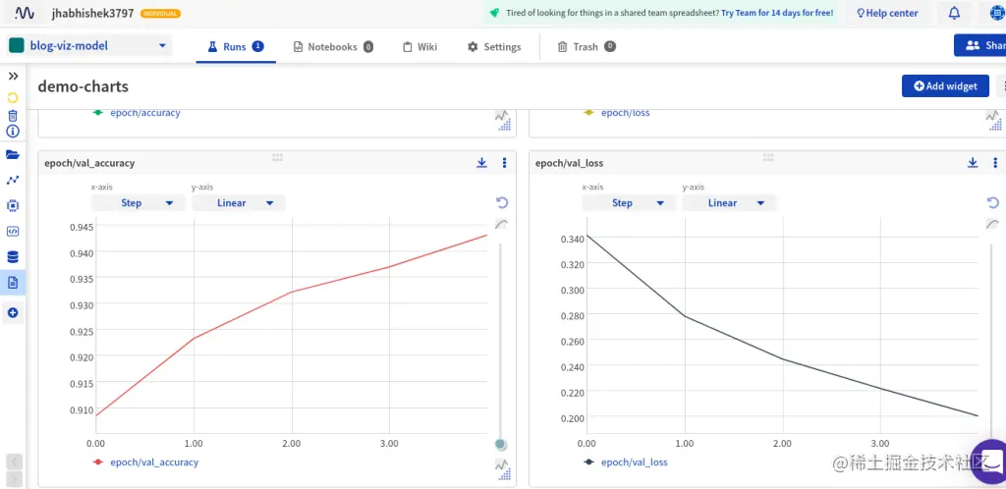1006x489 pixels.
Task: Download the epoch/val_accuracy chart
Action: [x=481, y=163]
